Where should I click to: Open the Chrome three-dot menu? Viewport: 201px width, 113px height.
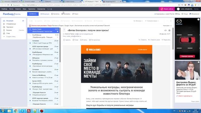199,5
